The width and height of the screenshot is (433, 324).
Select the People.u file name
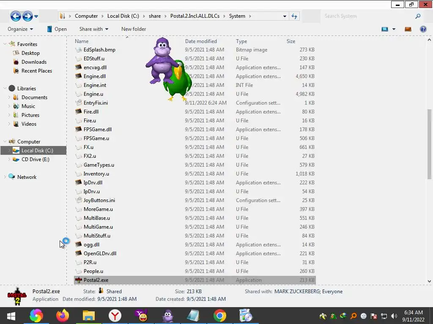click(x=93, y=271)
